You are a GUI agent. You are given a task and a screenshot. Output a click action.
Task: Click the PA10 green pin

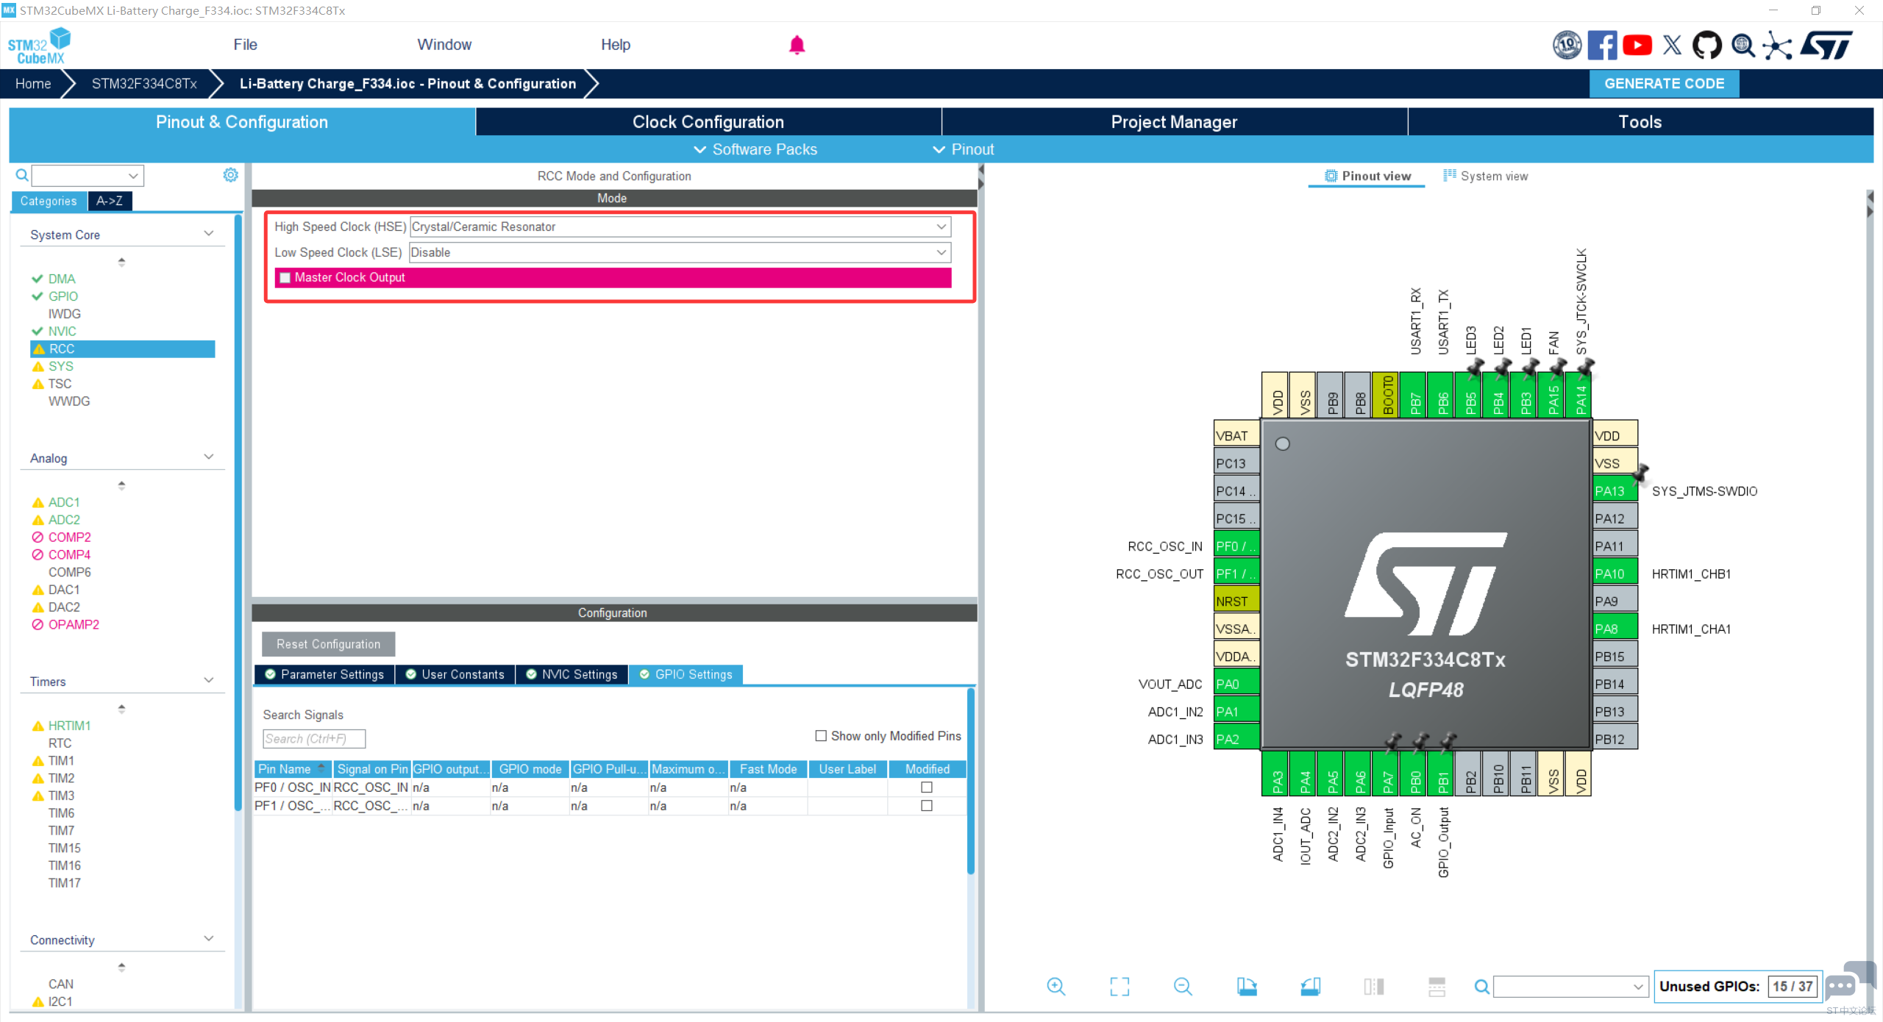[1614, 573]
